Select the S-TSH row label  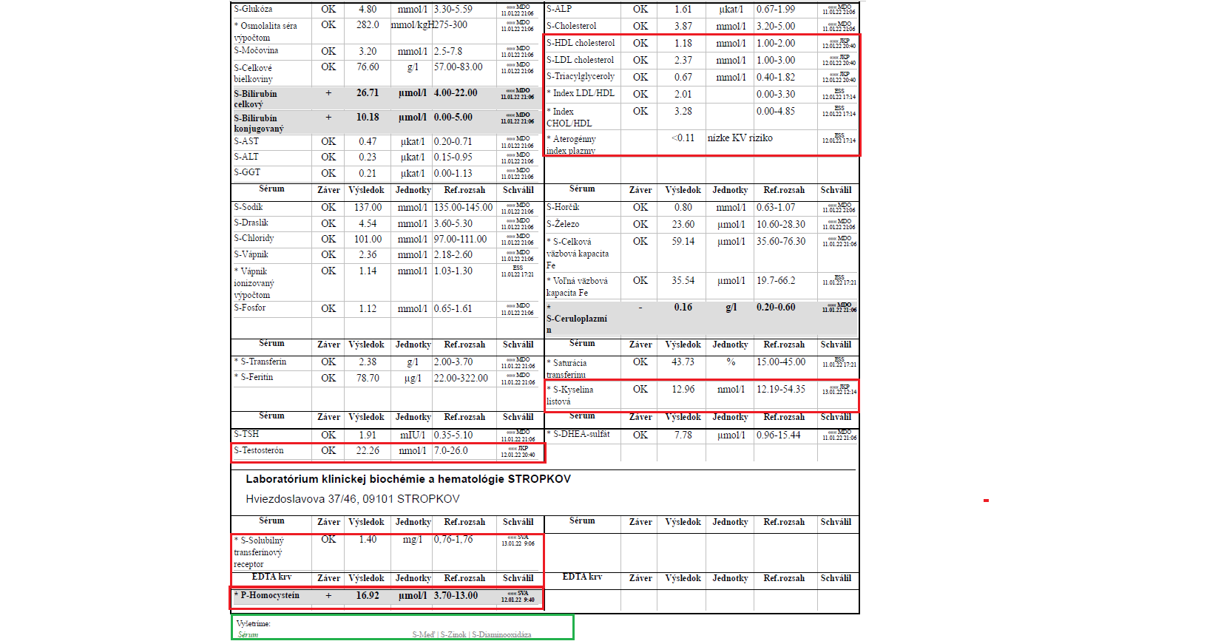(246, 435)
